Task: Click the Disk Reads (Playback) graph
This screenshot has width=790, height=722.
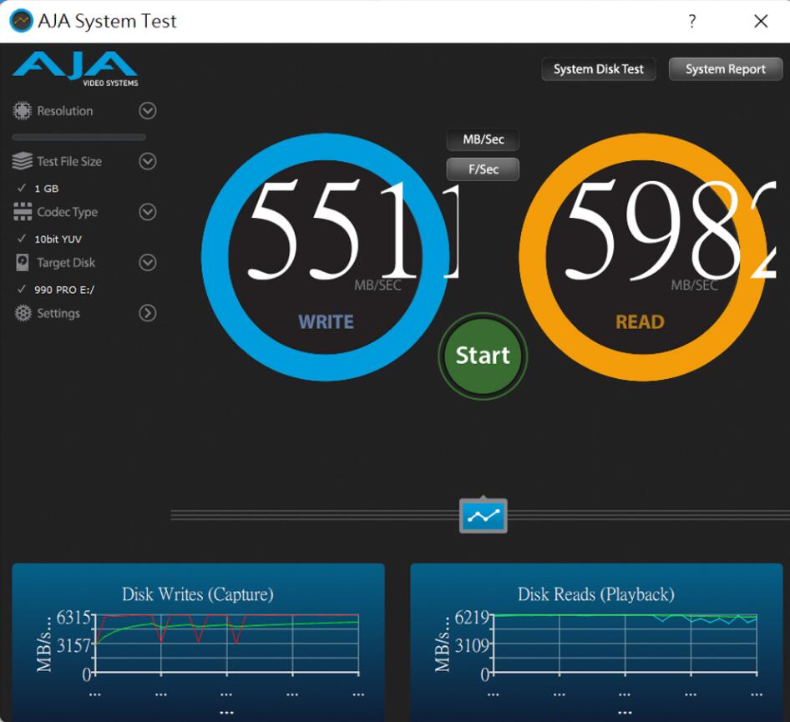Action: (x=596, y=643)
